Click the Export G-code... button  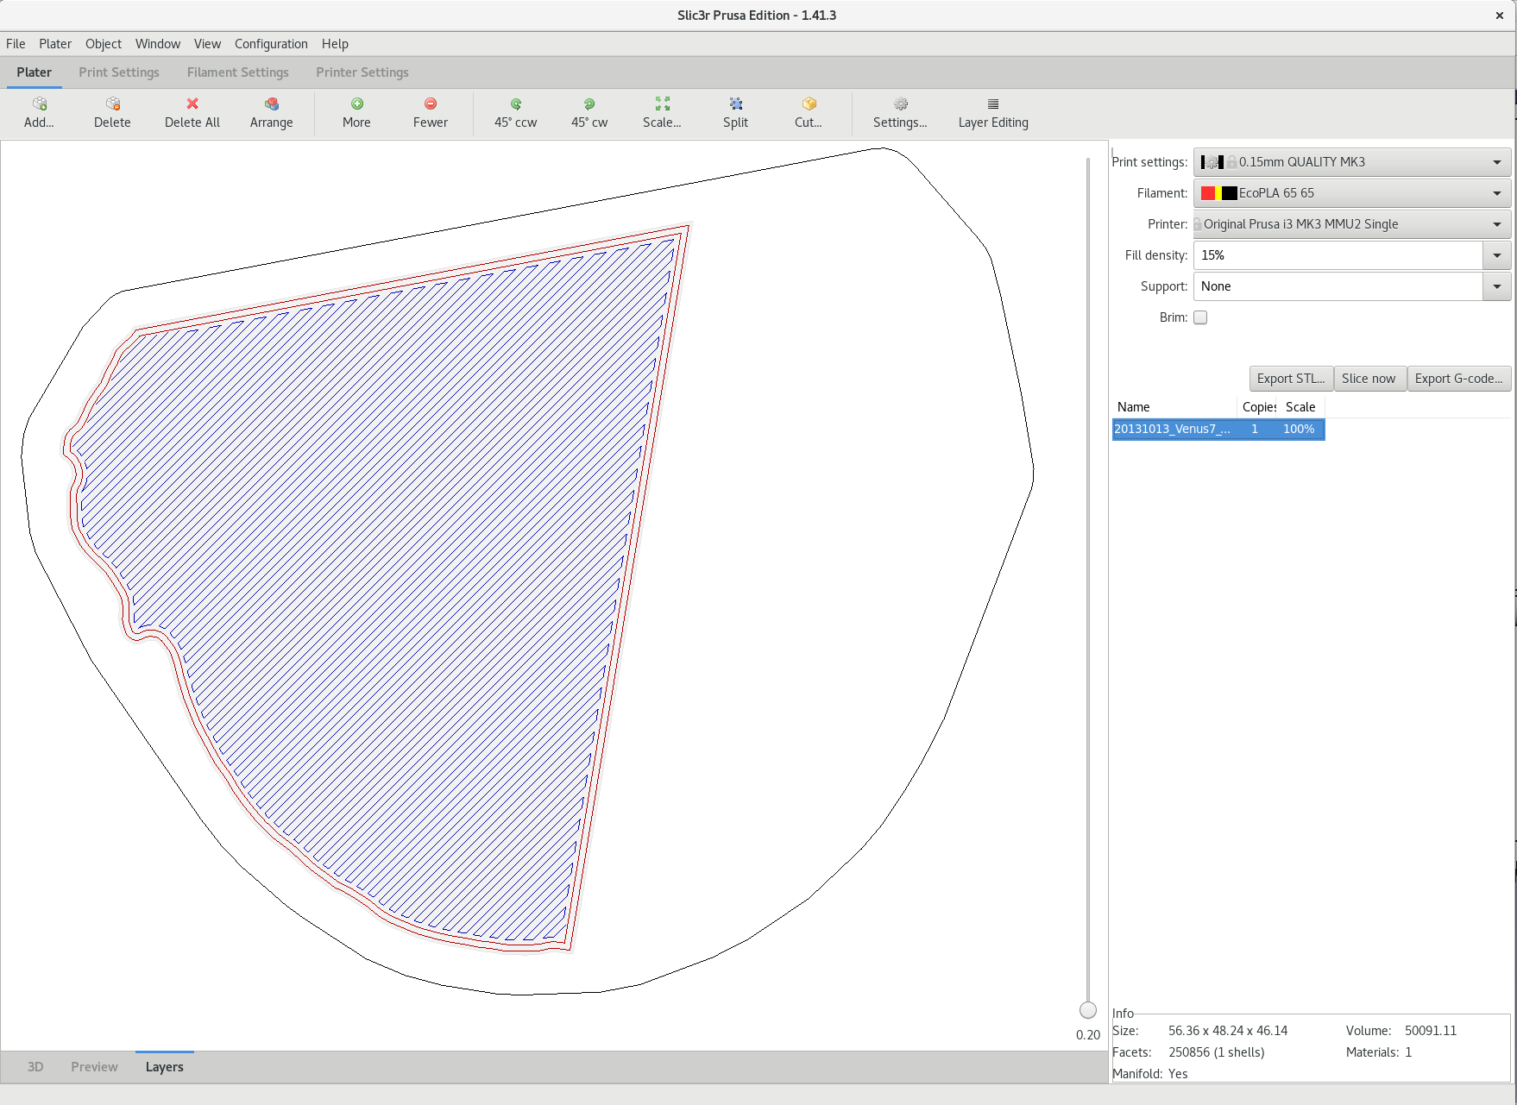click(1459, 379)
